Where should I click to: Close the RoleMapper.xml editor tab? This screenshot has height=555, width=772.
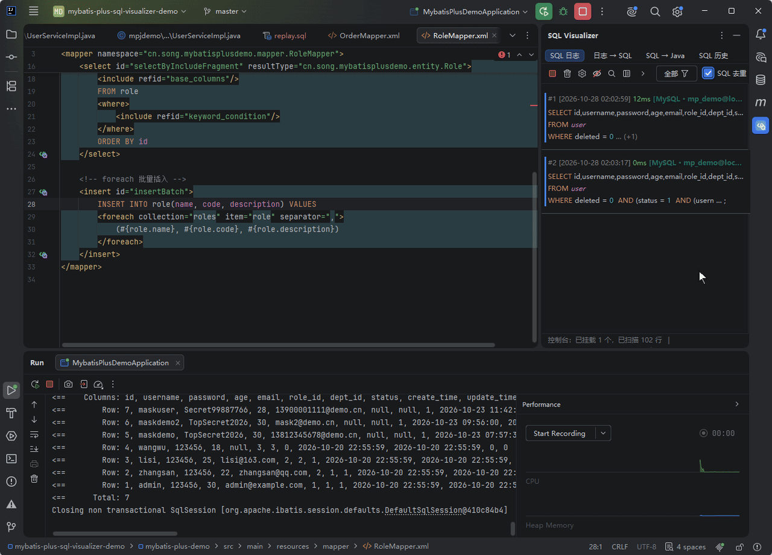495,36
